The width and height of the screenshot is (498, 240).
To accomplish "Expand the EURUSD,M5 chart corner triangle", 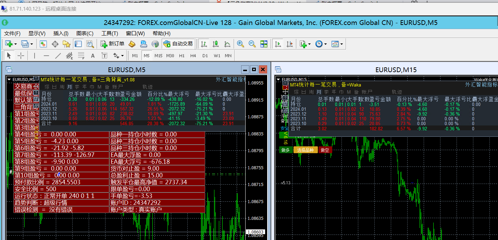I will click(x=9, y=79).
